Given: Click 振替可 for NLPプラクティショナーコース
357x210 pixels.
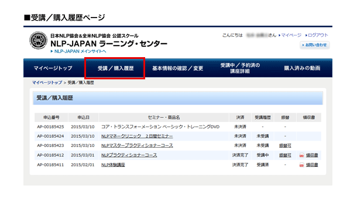Looking at the screenshot, I should point(285,155).
